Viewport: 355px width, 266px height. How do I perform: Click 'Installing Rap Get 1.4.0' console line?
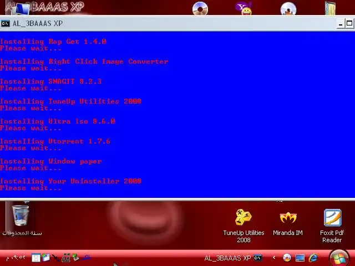click(53, 42)
